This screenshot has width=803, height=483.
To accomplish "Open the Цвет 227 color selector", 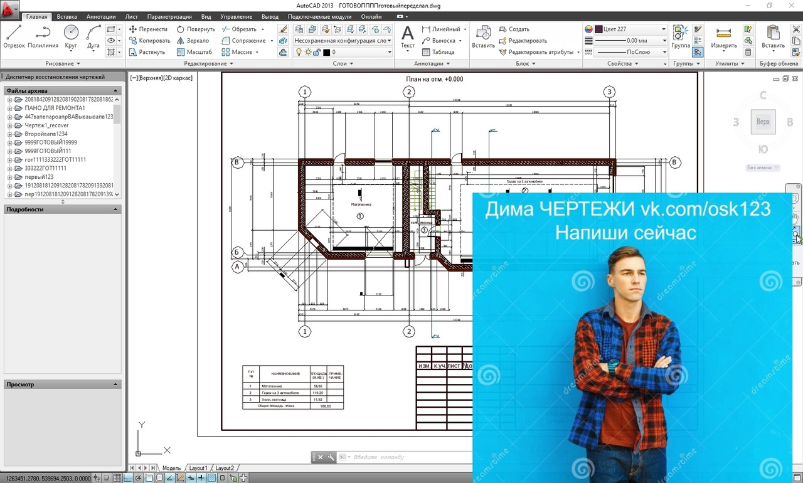I will click(630, 29).
